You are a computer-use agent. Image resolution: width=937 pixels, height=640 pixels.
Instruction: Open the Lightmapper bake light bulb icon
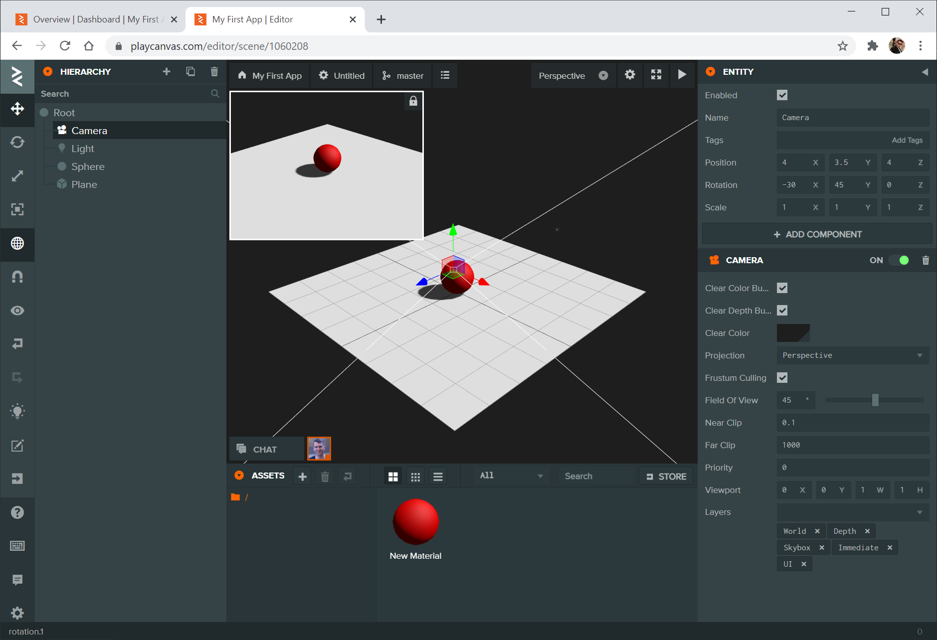pyautogui.click(x=17, y=411)
